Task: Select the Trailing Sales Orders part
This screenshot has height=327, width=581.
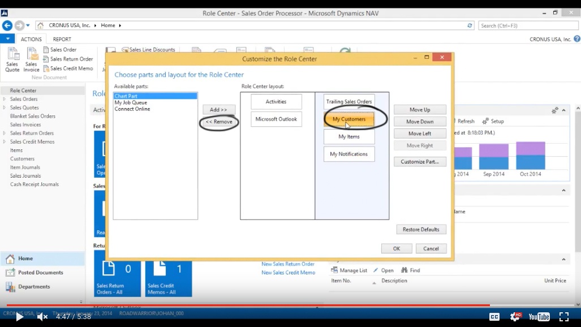Action: pyautogui.click(x=349, y=102)
